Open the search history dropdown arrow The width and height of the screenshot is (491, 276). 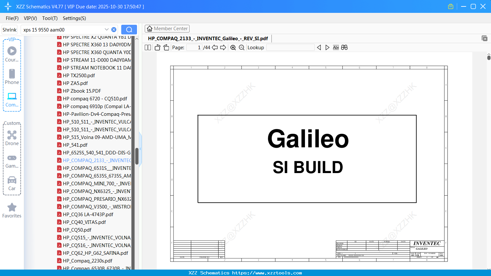[107, 30]
